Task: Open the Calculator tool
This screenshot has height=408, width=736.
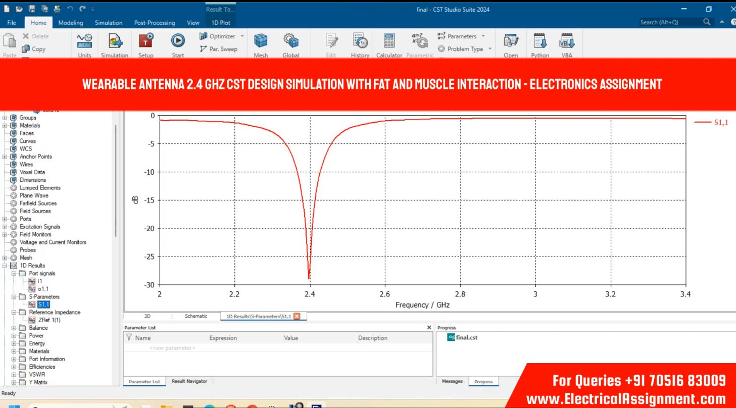Action: 389,41
